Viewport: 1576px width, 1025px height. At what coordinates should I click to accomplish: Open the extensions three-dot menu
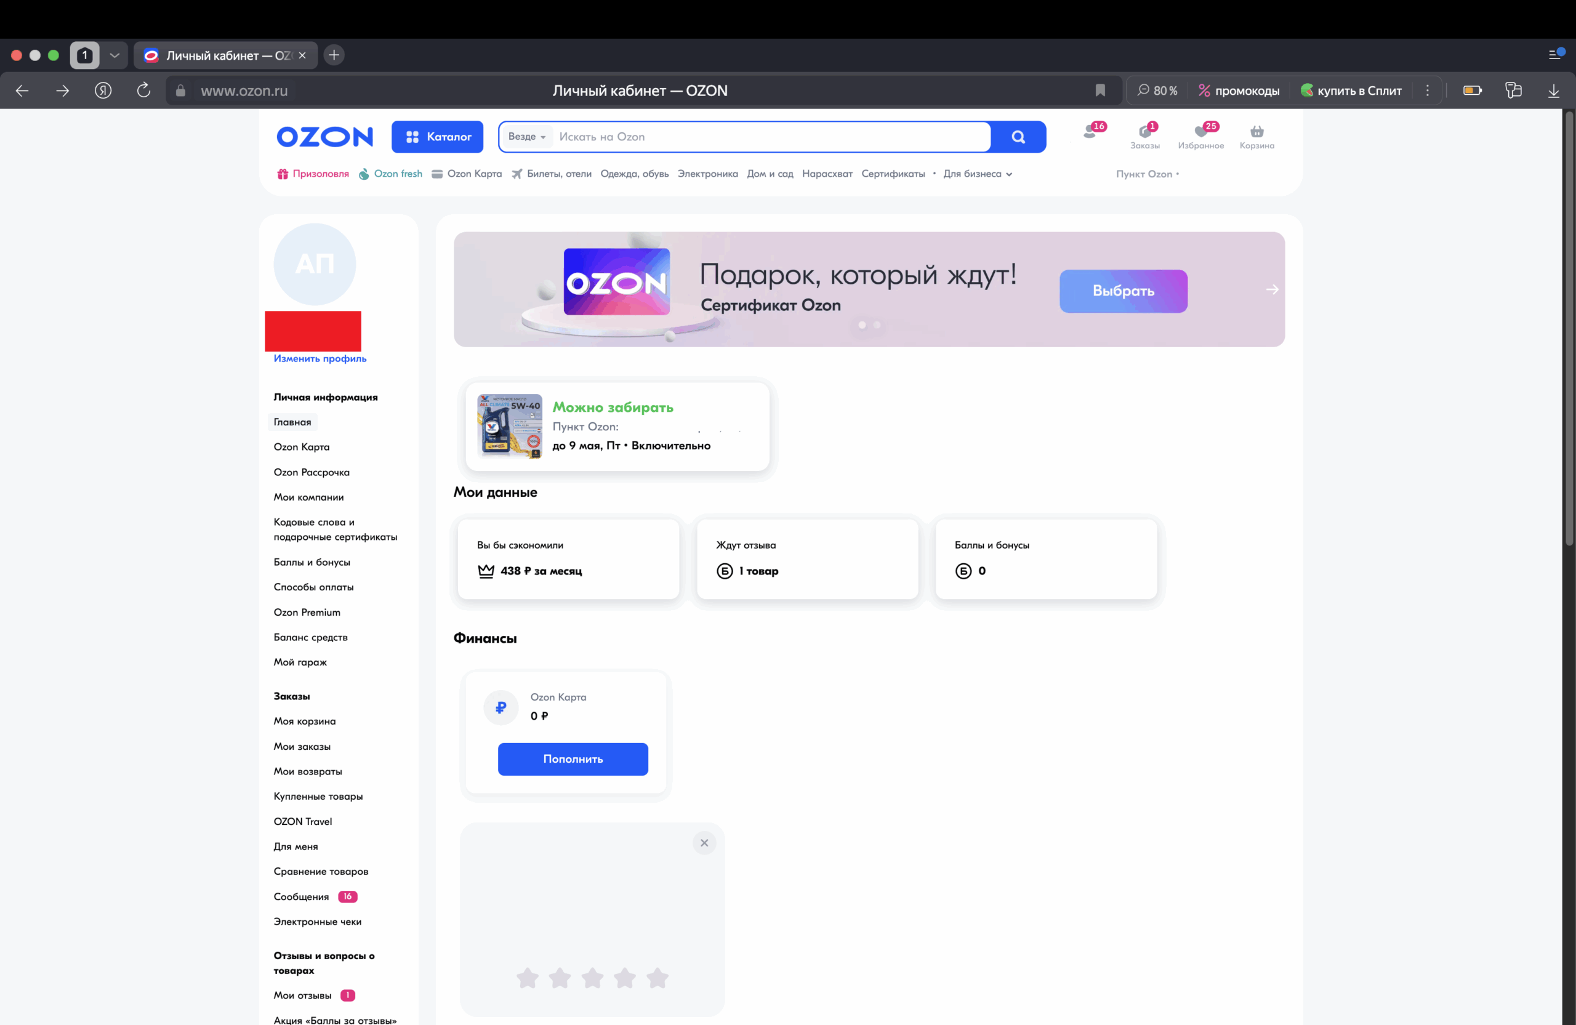tap(1428, 90)
